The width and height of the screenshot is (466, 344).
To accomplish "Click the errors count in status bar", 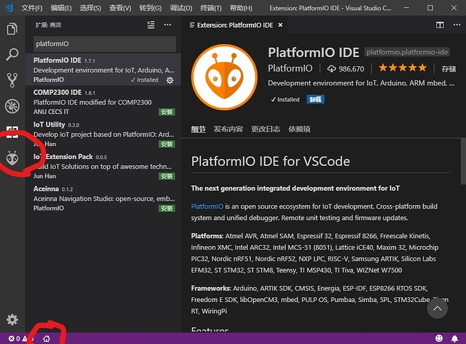I will pos(14,338).
